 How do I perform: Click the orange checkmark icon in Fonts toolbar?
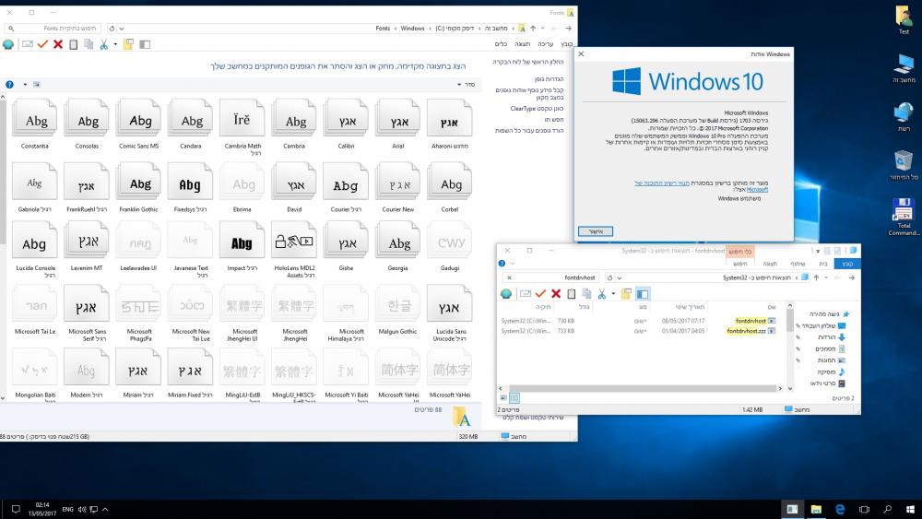point(42,44)
